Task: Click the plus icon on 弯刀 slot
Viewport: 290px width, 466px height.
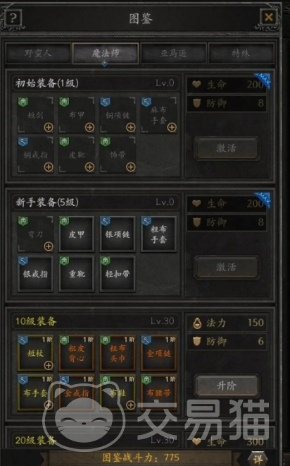Action: [49, 246]
